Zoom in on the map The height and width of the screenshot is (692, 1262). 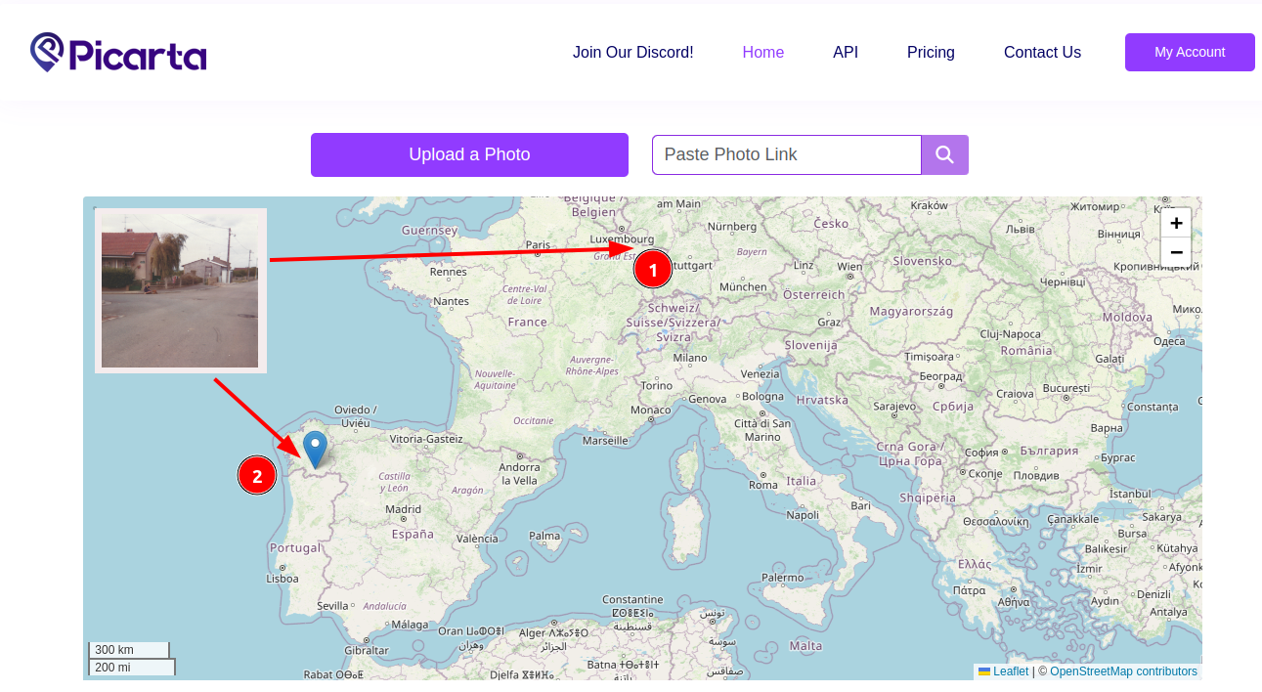[x=1176, y=223]
